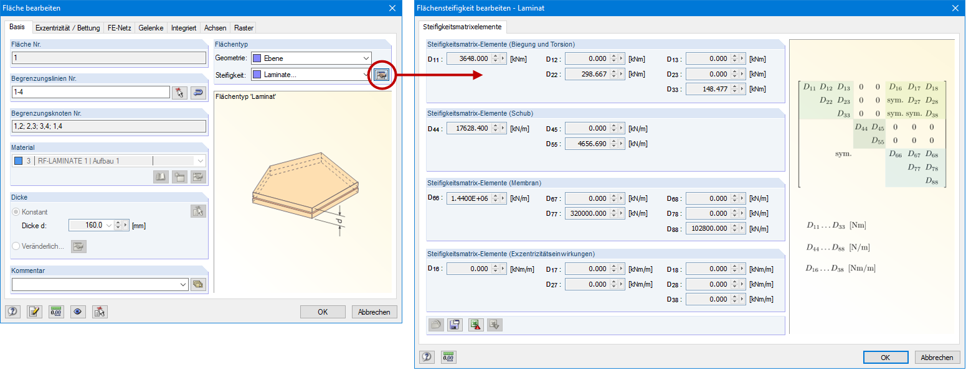The image size is (966, 370).
Task: Click help icon in Fläche bearbeiten dialog
Action: 12,312
